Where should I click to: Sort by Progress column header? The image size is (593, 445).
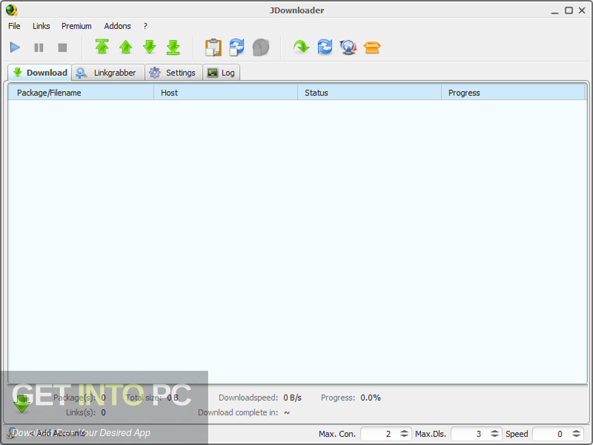[x=513, y=93]
